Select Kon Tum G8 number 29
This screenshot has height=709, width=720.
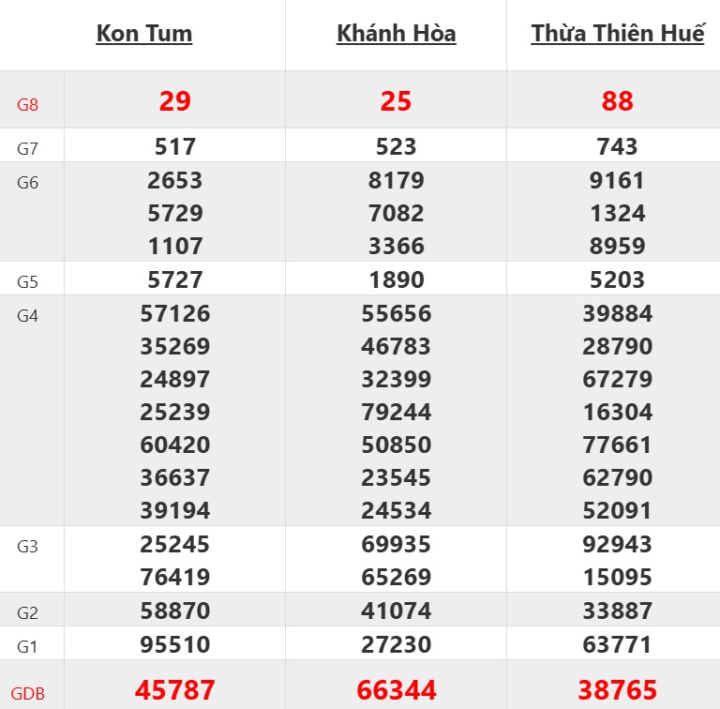(x=175, y=101)
